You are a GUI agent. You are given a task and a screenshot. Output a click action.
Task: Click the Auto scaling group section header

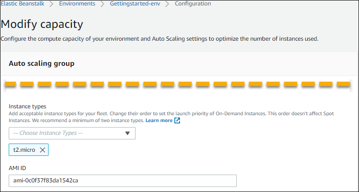42,64
